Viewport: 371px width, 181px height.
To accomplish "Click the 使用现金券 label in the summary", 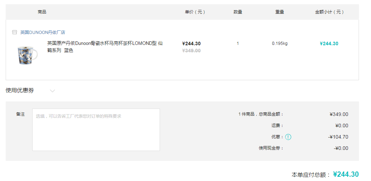I will pos(271,148).
